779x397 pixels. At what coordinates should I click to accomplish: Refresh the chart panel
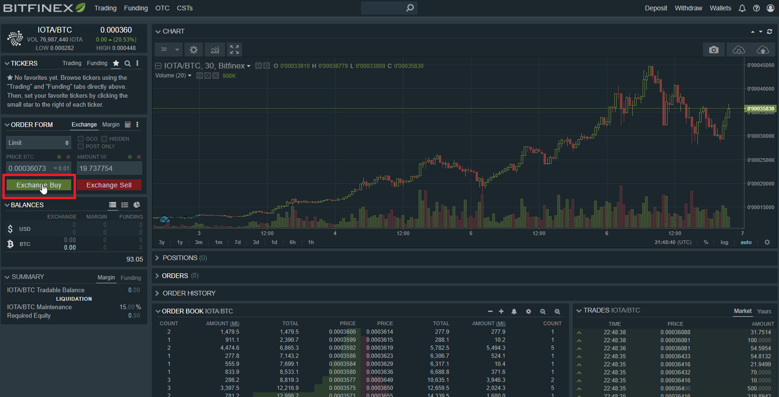click(x=770, y=32)
